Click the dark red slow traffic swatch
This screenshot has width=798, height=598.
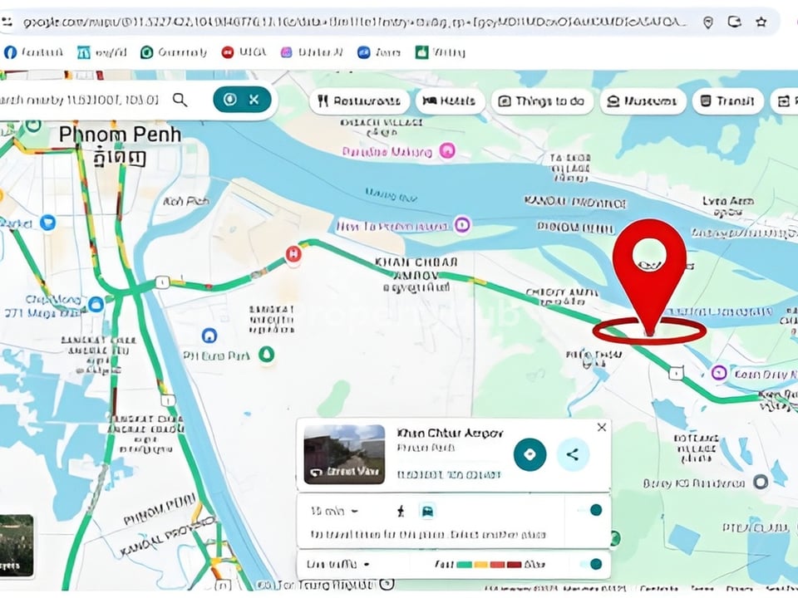pos(514,565)
